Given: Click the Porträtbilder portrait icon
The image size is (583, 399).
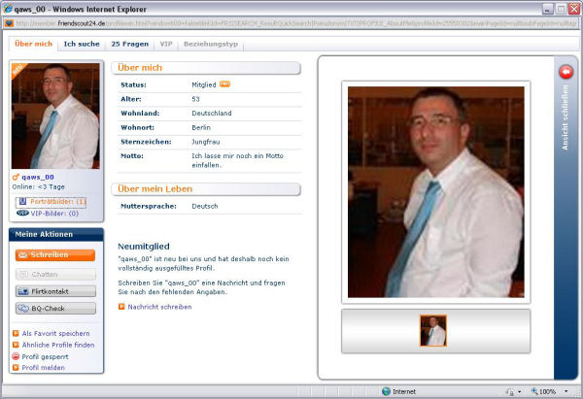Looking at the screenshot, I should pyautogui.click(x=22, y=201).
